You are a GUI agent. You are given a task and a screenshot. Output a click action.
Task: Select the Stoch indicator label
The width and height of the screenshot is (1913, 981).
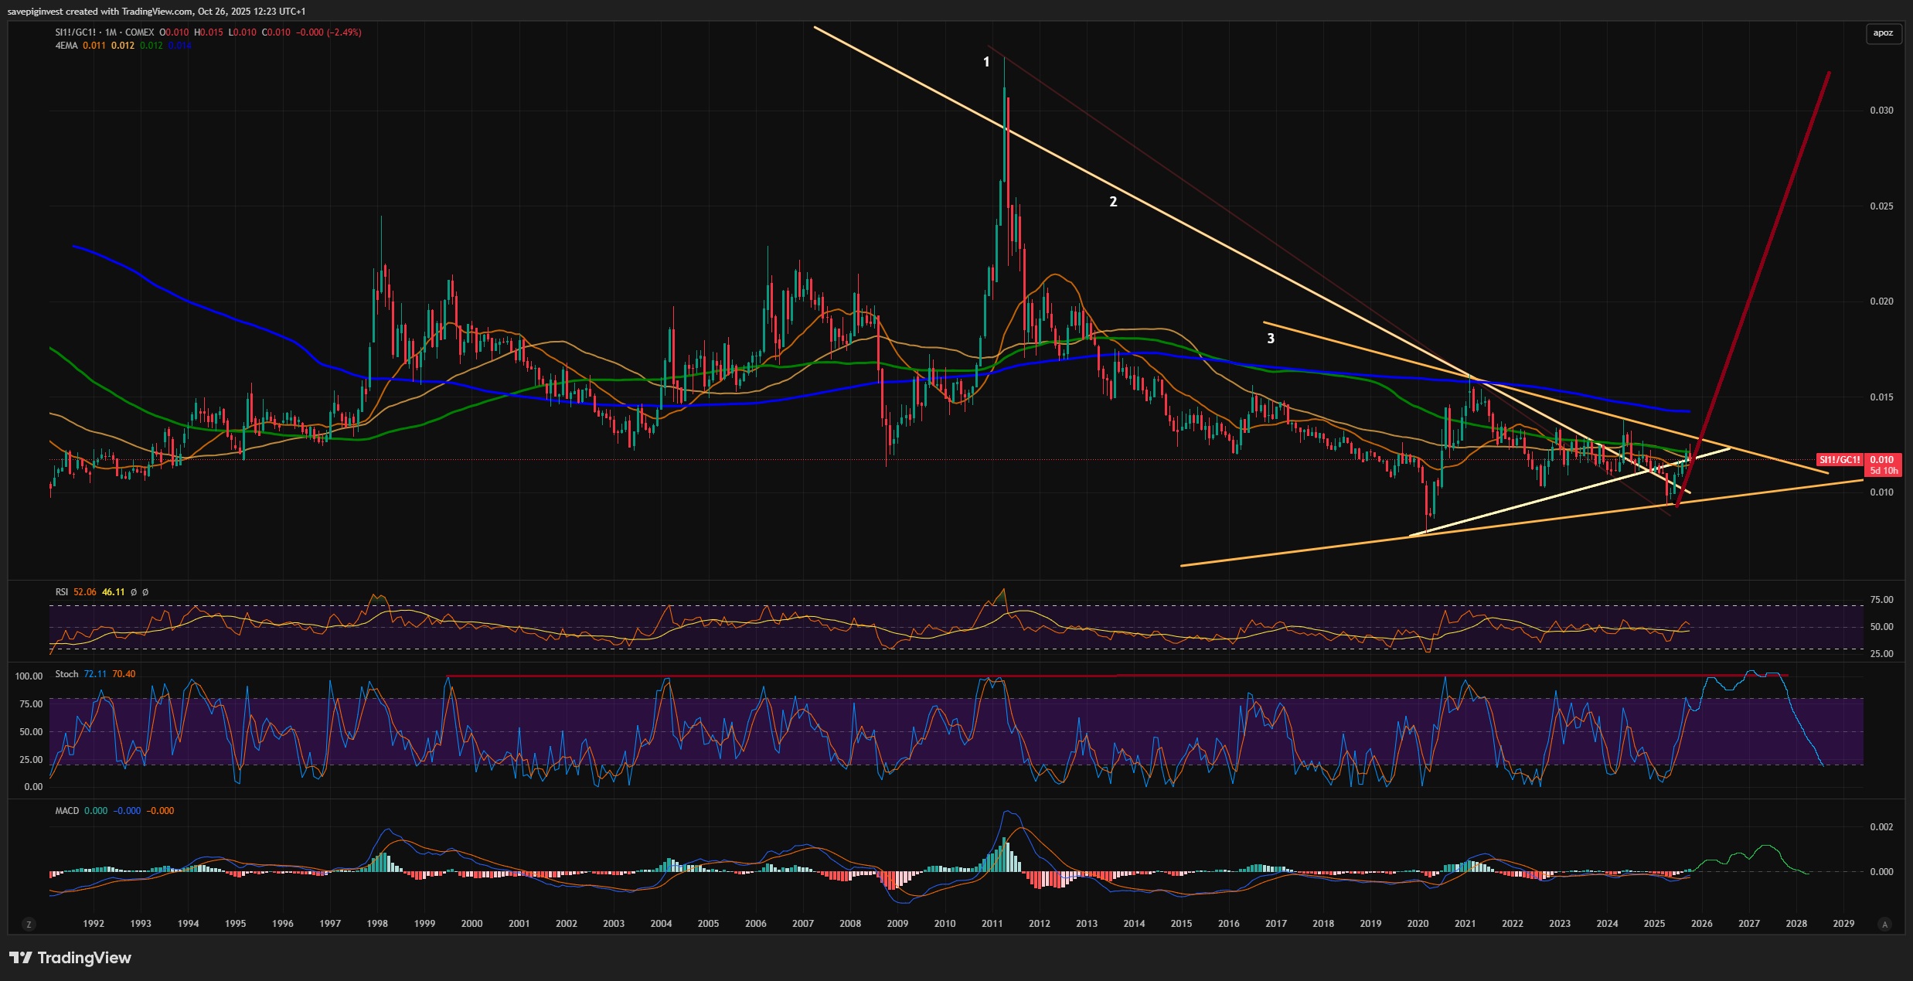point(66,674)
